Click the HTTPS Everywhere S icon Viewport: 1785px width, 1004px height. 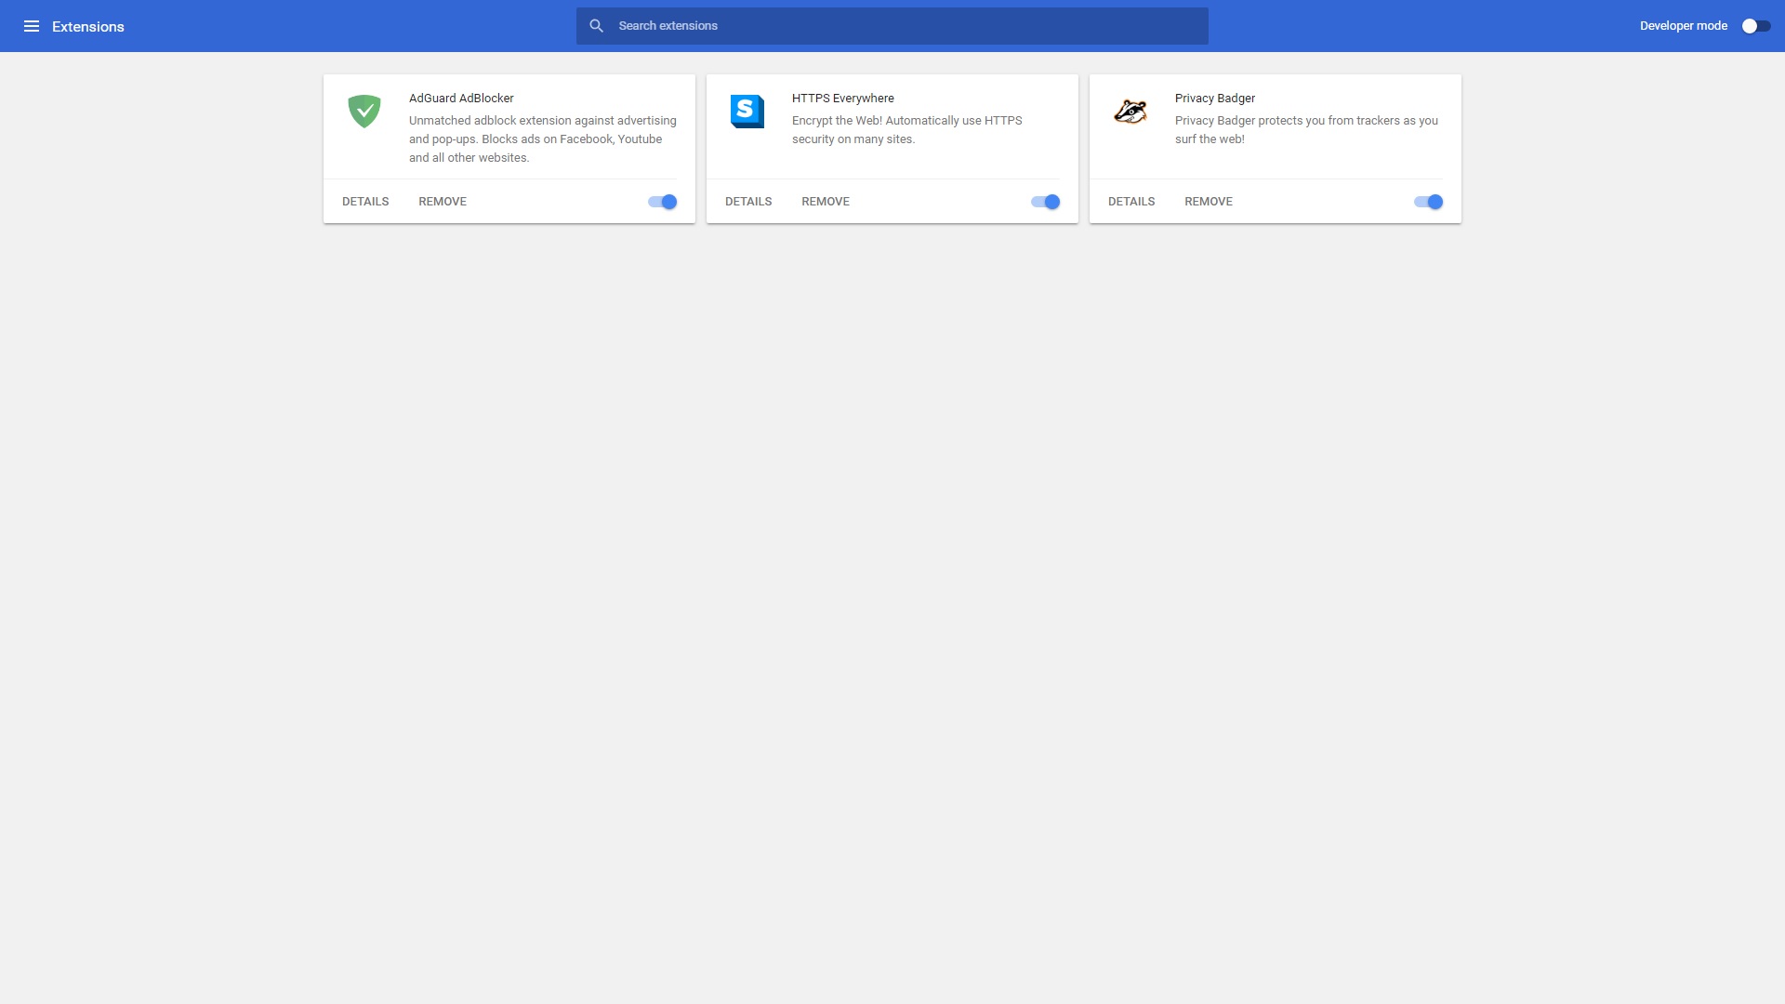(x=747, y=112)
